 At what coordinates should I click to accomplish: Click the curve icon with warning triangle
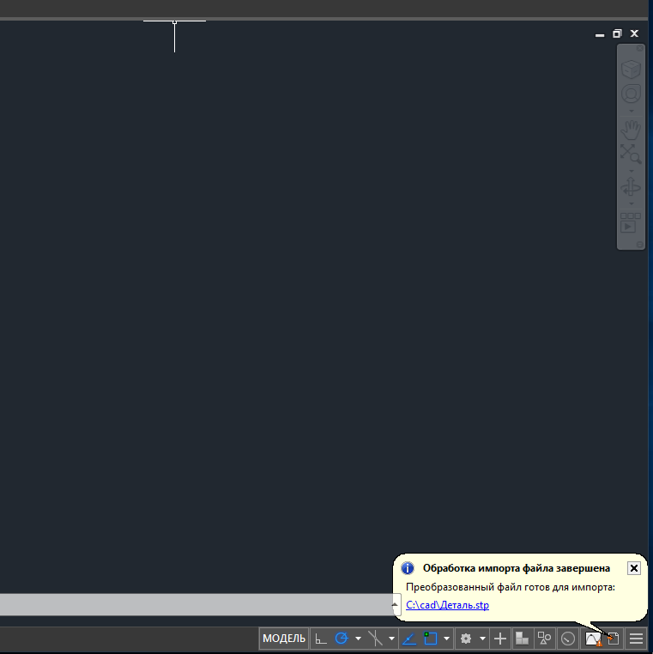(x=593, y=639)
